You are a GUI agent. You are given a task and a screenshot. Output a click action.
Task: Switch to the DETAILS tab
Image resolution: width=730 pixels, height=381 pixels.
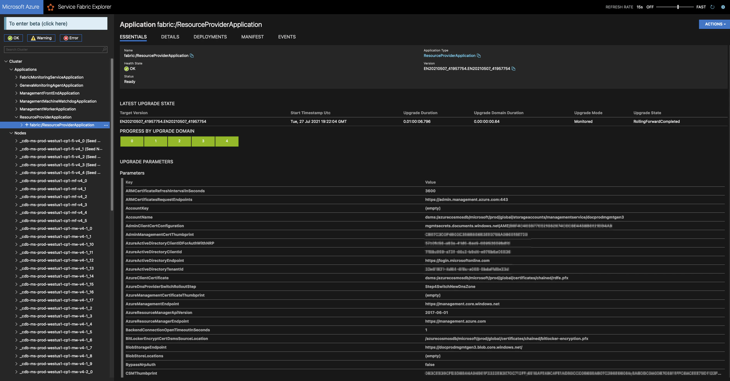click(170, 37)
